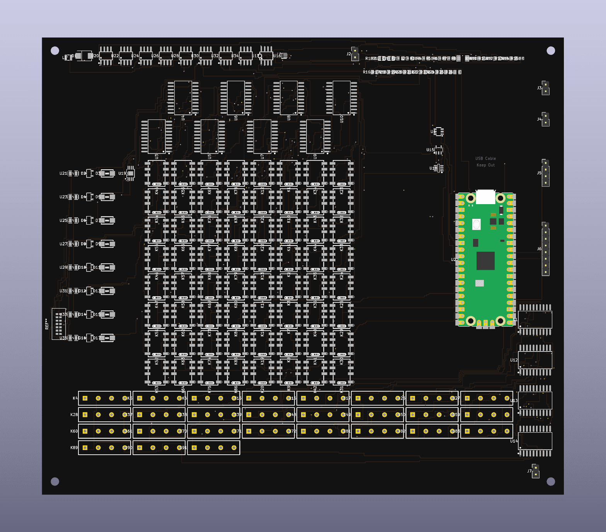Select the U3 IC footprint
This screenshot has width=606, height=532.
tap(157, 136)
